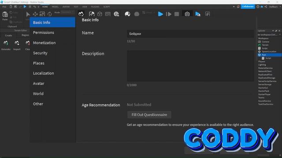Image resolution: width=282 pixels, height=158 pixels.
Task: Open the Toolbox icon
Action: tap(92, 14)
